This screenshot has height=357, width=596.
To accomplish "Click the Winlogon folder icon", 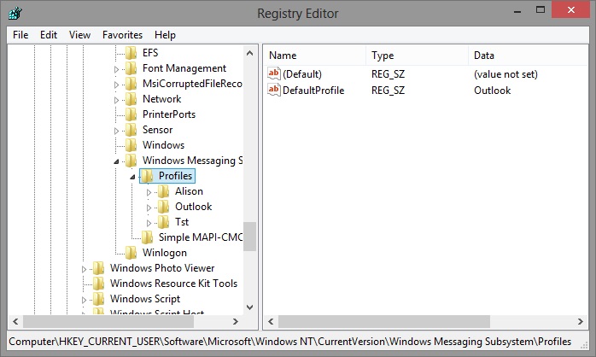I will coord(131,253).
